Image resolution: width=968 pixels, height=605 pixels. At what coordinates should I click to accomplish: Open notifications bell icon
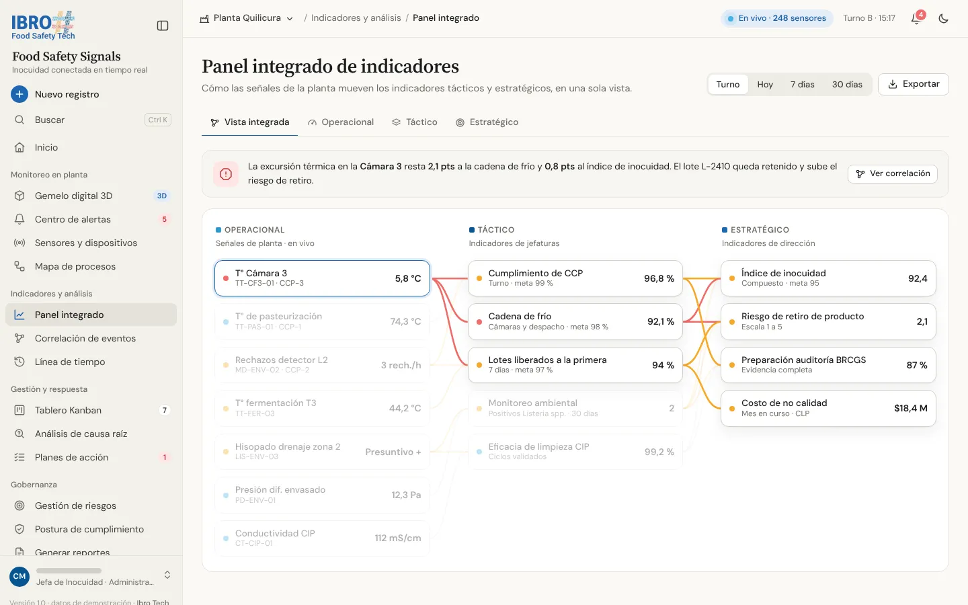(x=916, y=18)
